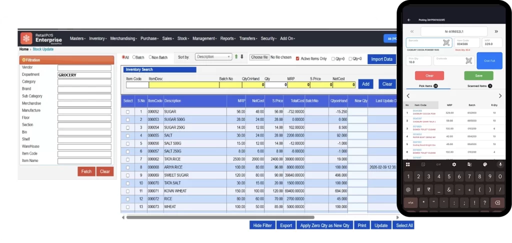Viewport: 512px width, 243px height.
Task: Click the Select All button
Action: click(404, 225)
